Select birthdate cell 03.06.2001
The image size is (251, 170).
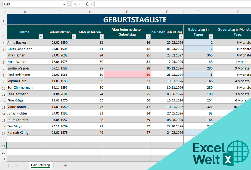click(x=59, y=94)
